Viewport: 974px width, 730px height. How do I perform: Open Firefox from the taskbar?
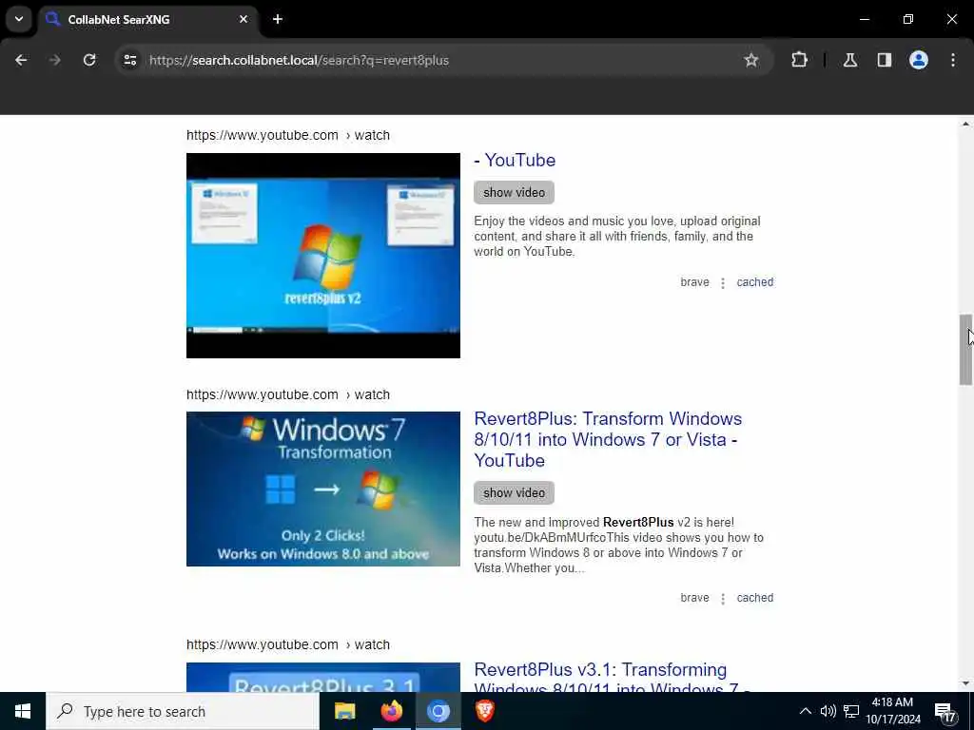[391, 711]
